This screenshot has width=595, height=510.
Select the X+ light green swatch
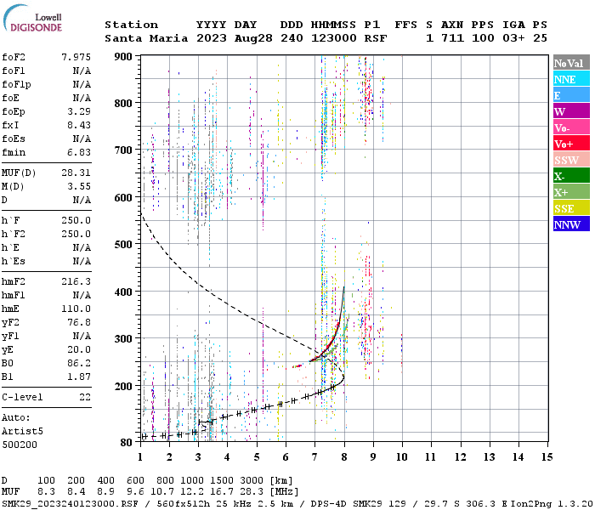point(571,191)
